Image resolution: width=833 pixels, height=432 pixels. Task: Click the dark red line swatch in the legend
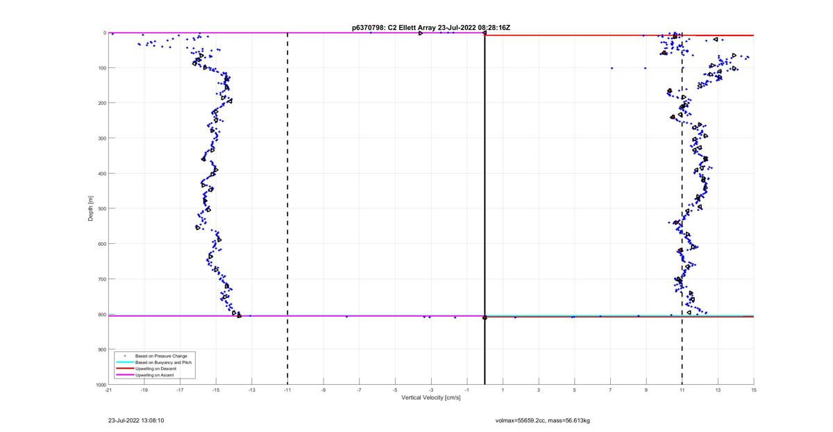pyautogui.click(x=124, y=369)
